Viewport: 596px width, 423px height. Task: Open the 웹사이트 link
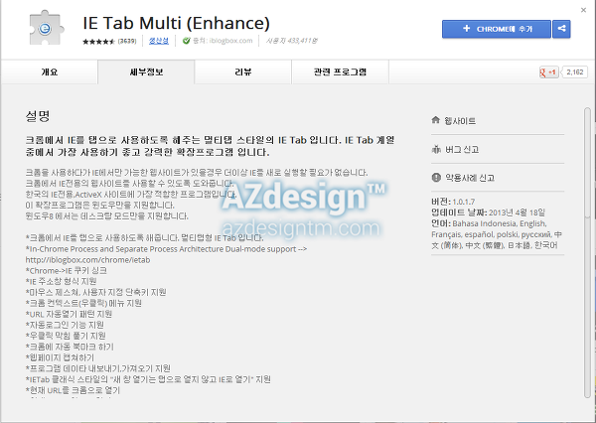click(x=460, y=121)
